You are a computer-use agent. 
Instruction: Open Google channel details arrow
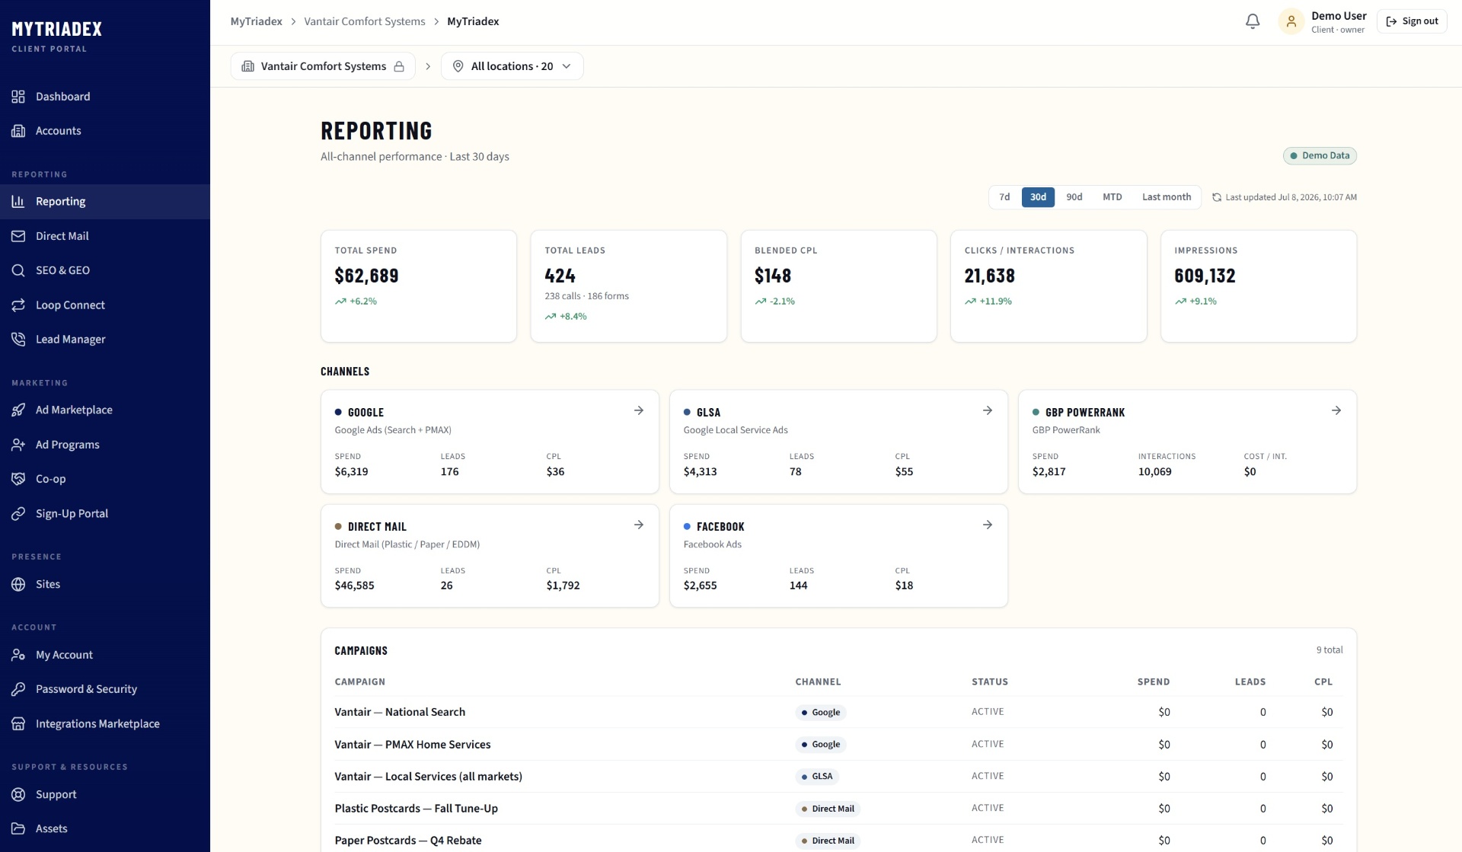coord(639,411)
